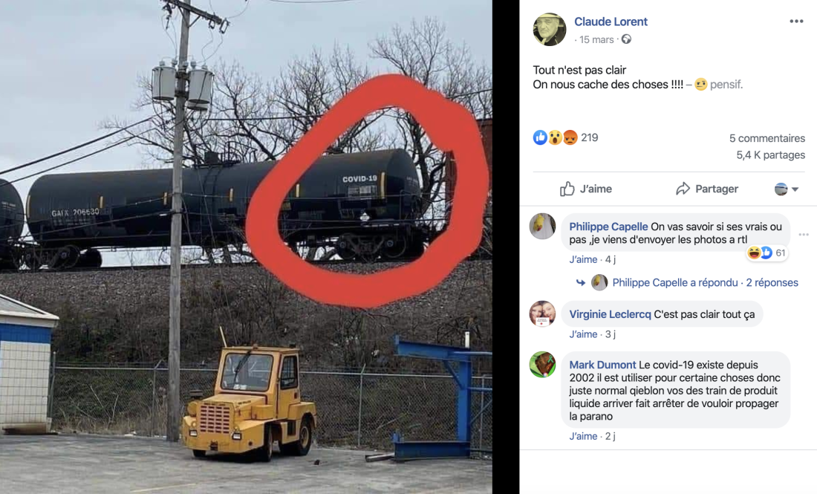The width and height of the screenshot is (817, 494).
Task: Open Philippe Capelle's comment options dots
Action: coord(804,235)
